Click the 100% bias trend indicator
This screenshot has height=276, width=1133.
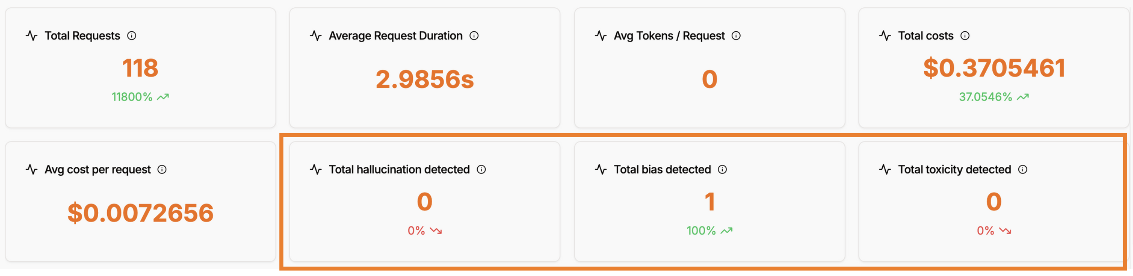[x=709, y=230]
